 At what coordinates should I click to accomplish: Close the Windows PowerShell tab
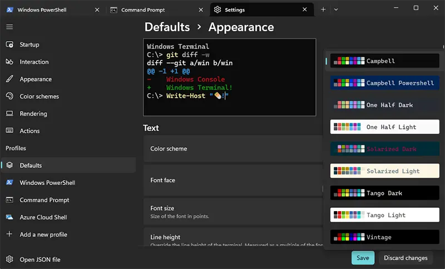tap(97, 9)
